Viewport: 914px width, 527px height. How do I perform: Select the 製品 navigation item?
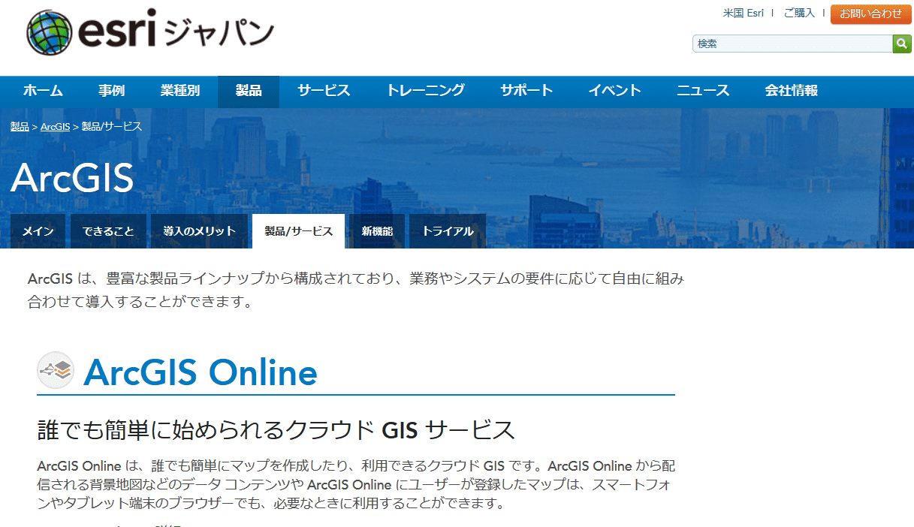coord(249,91)
